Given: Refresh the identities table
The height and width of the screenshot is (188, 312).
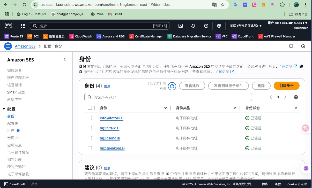Looking at the screenshot, I should 172,86.
